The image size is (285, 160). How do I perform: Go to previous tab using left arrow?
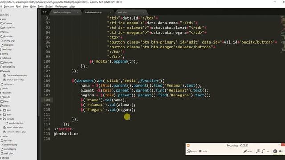coord(43,12)
